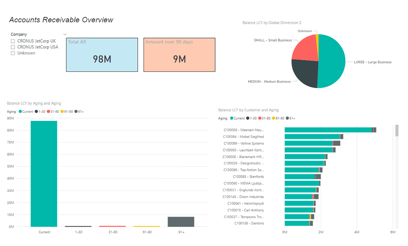The height and width of the screenshot is (246, 408).
Task: Select the C100008 - Blanemark Hifi... bar
Action: pyautogui.click(x=306, y=157)
